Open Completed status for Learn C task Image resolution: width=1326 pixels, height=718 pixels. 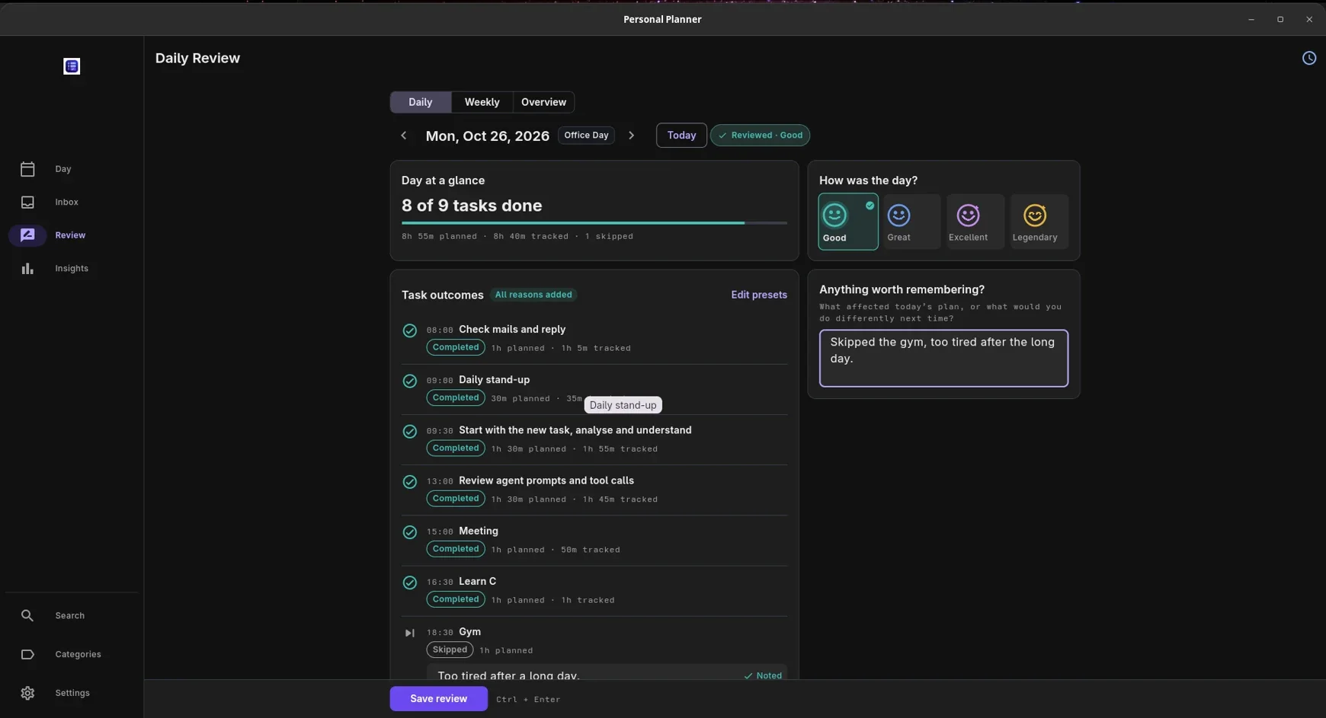coord(456,599)
